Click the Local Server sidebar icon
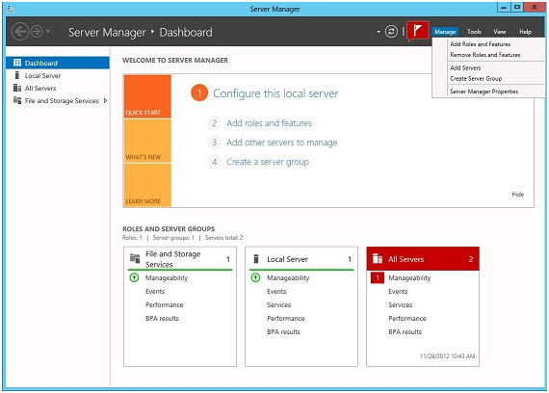The image size is (549, 393). click(x=16, y=75)
